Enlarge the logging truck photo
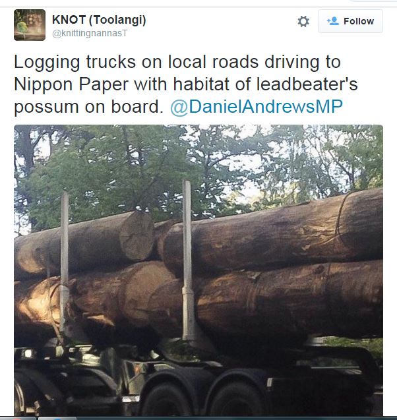This screenshot has height=420, width=397. 198,270
